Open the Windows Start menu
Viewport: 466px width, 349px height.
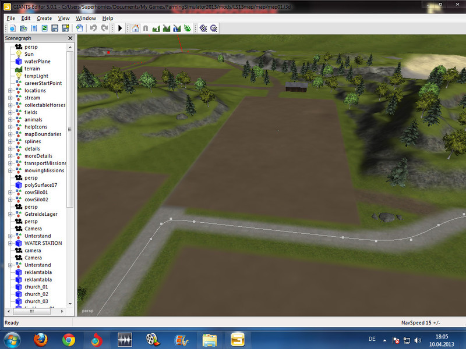(12, 340)
